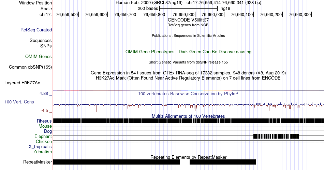This screenshot has height=170, width=324.
Task: Click the Sequences track label
Action: pos(41,40)
